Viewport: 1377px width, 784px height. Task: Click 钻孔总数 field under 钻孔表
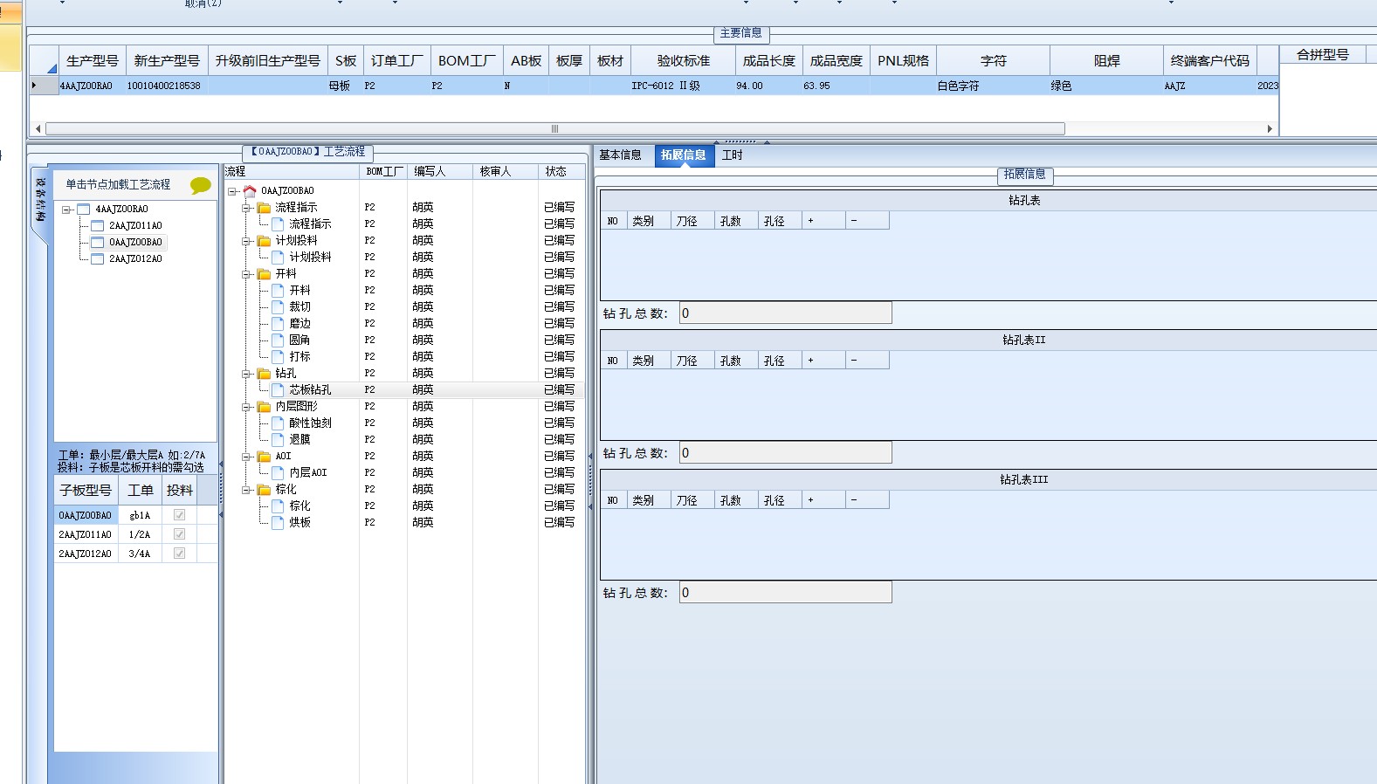pos(786,313)
